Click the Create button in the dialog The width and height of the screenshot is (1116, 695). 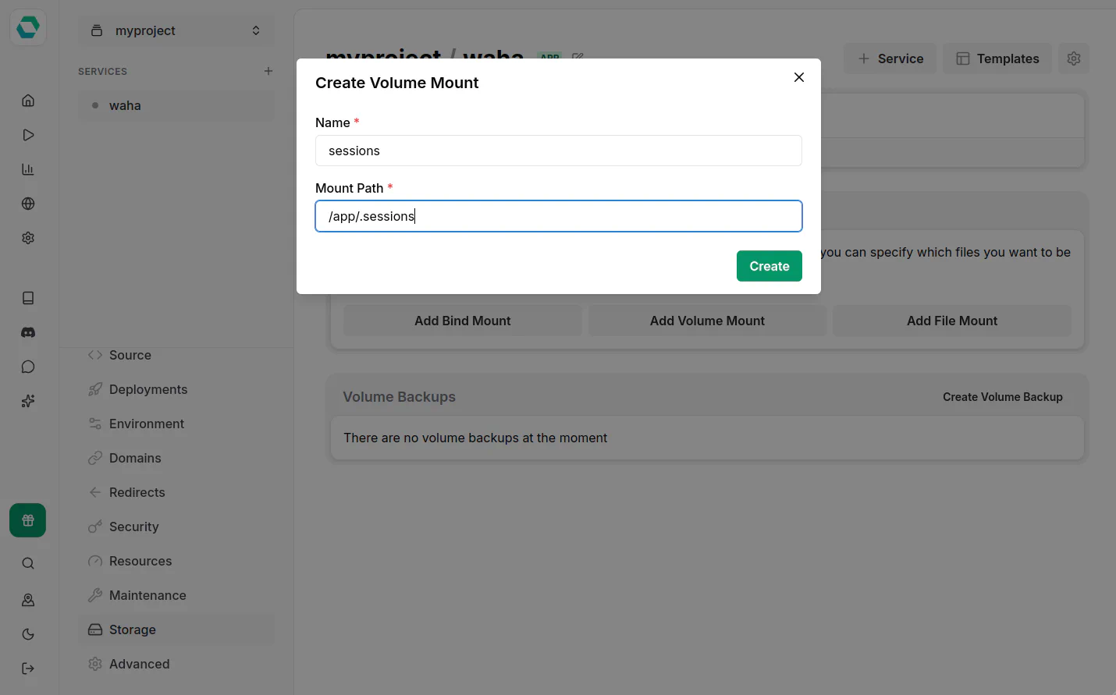pos(769,266)
